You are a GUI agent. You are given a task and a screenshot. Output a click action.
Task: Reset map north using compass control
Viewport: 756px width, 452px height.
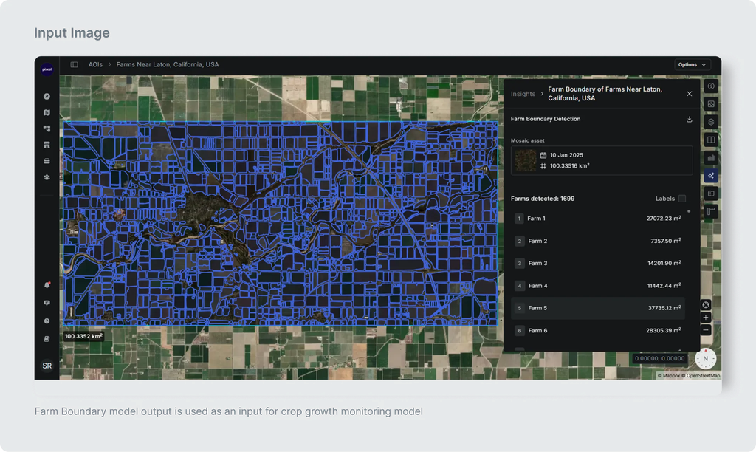pyautogui.click(x=705, y=358)
